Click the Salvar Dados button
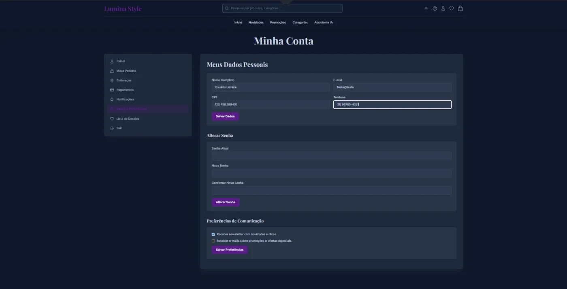567x289 pixels. click(x=225, y=116)
